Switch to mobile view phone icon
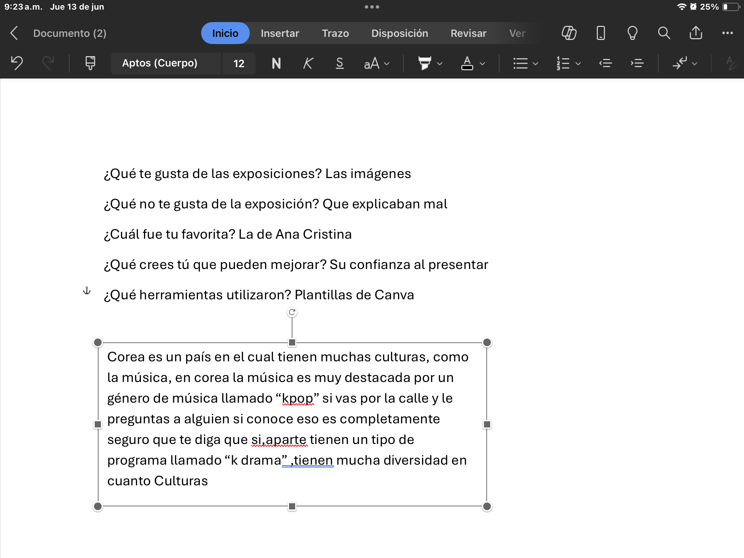The width and height of the screenshot is (744, 558). click(x=601, y=33)
